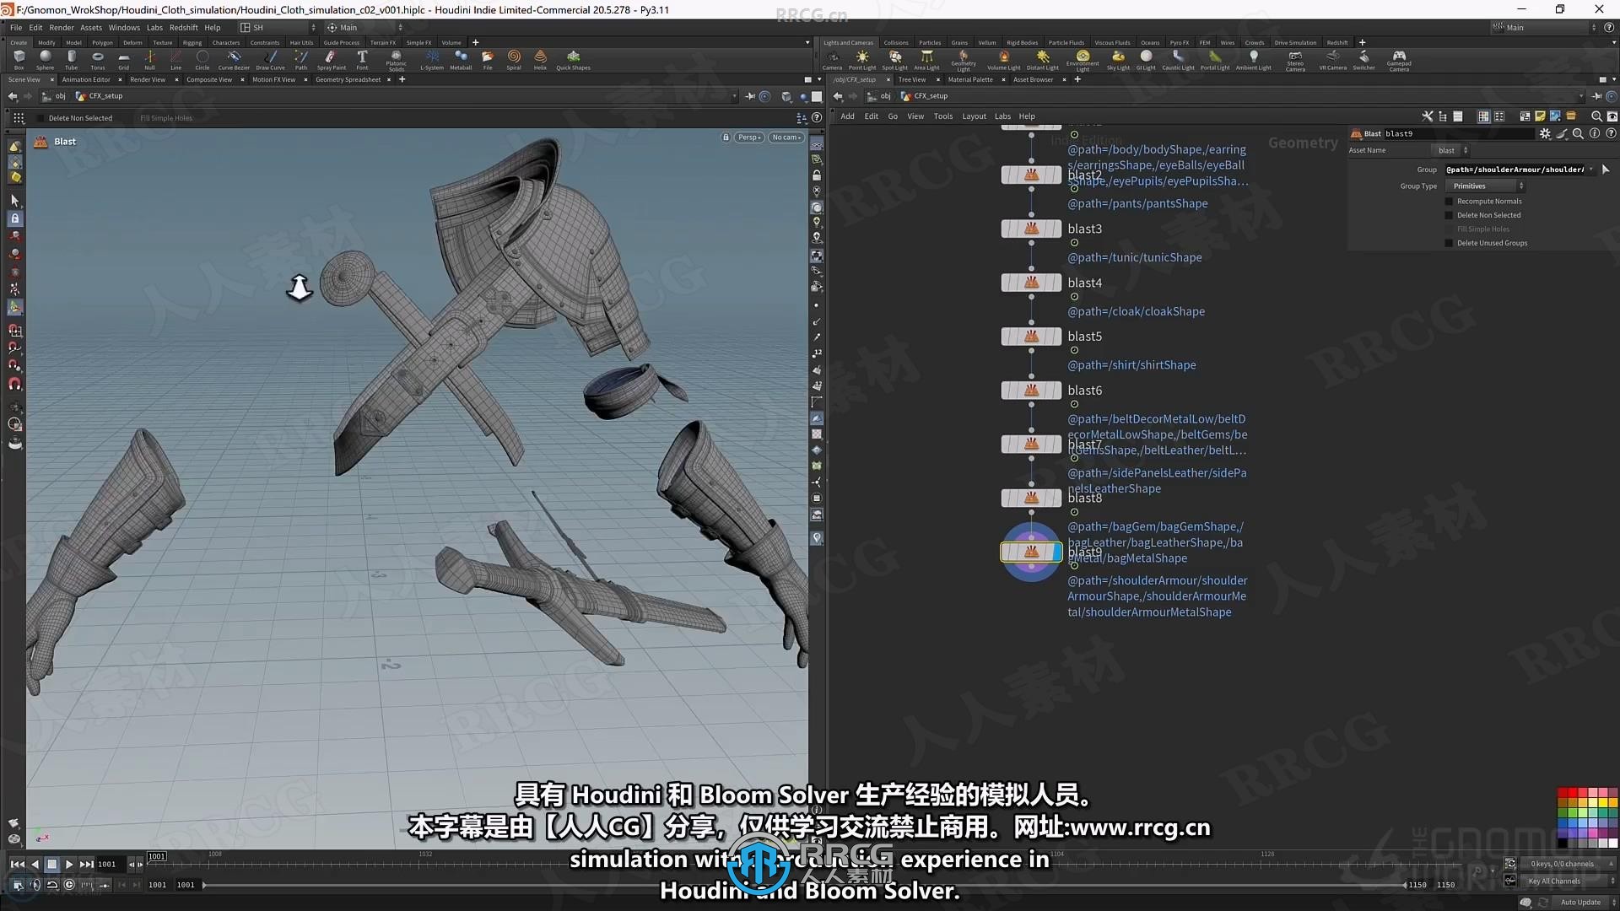Add a Gamepad Camera

pyautogui.click(x=1399, y=61)
